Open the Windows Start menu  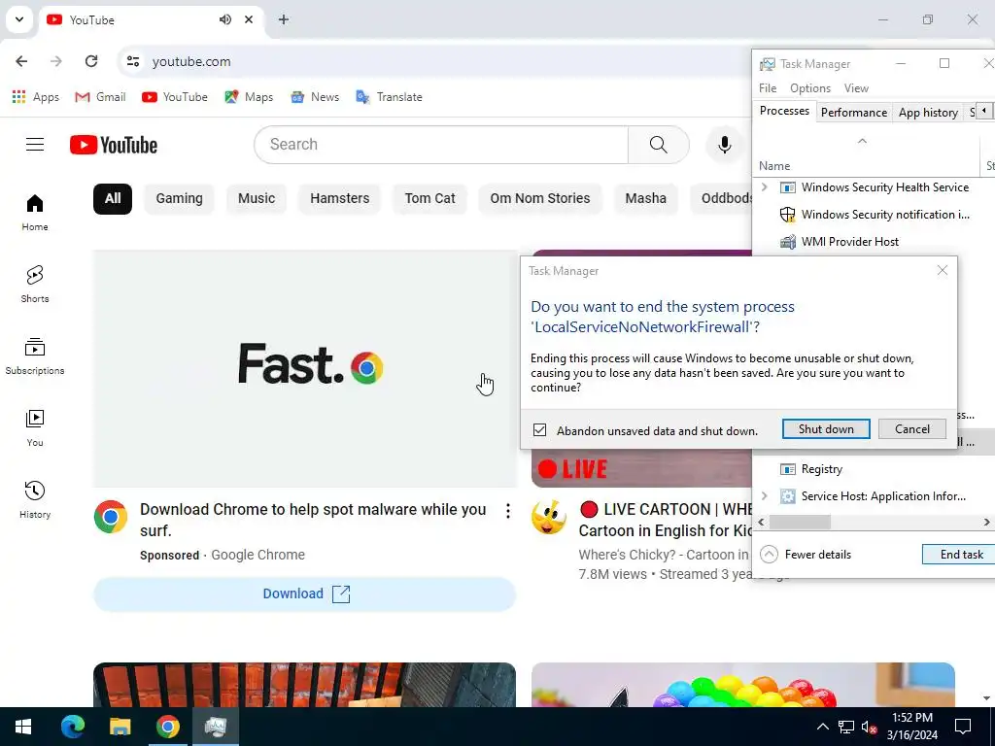tap(23, 727)
